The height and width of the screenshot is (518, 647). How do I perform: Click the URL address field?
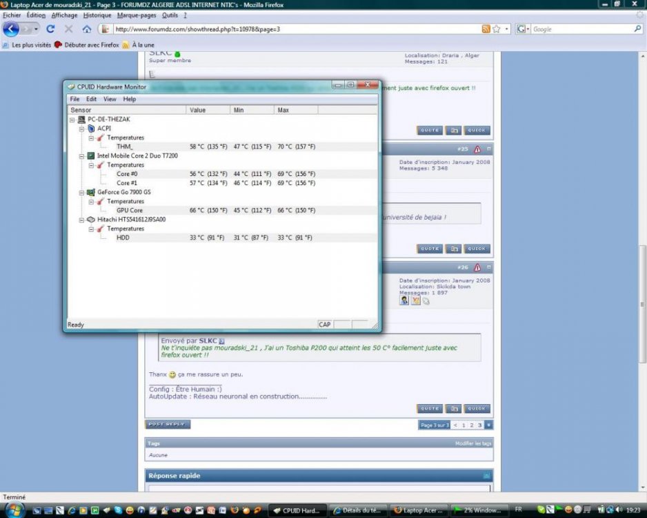(290, 29)
